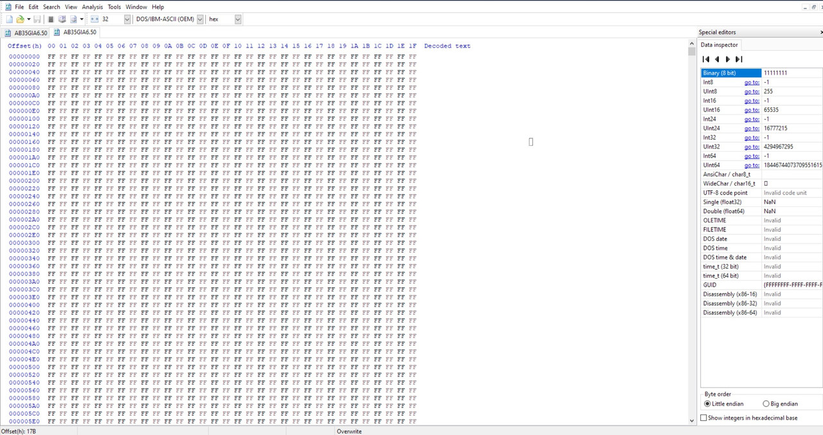Click go to link for UInt64

coord(752,165)
